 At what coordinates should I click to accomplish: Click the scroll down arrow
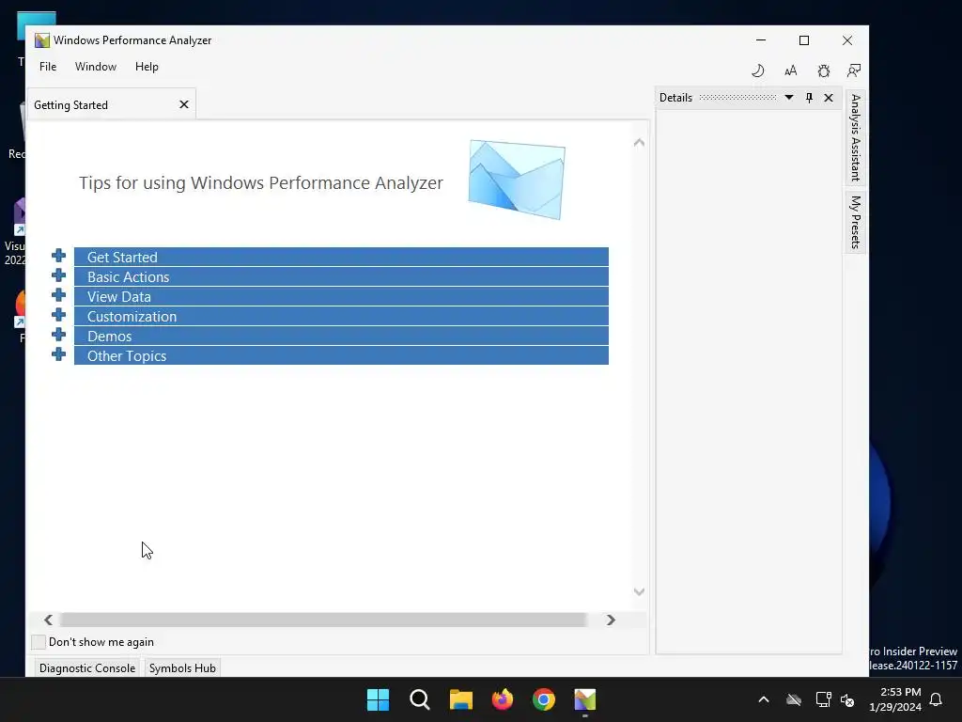(639, 591)
